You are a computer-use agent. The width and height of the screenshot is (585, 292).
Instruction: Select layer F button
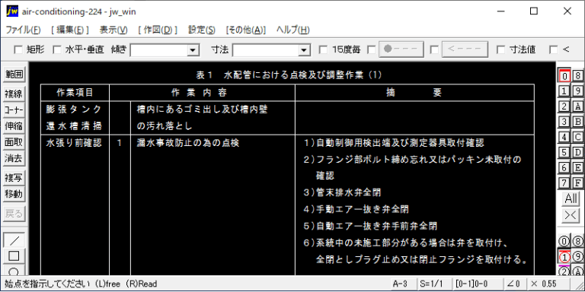(x=577, y=182)
